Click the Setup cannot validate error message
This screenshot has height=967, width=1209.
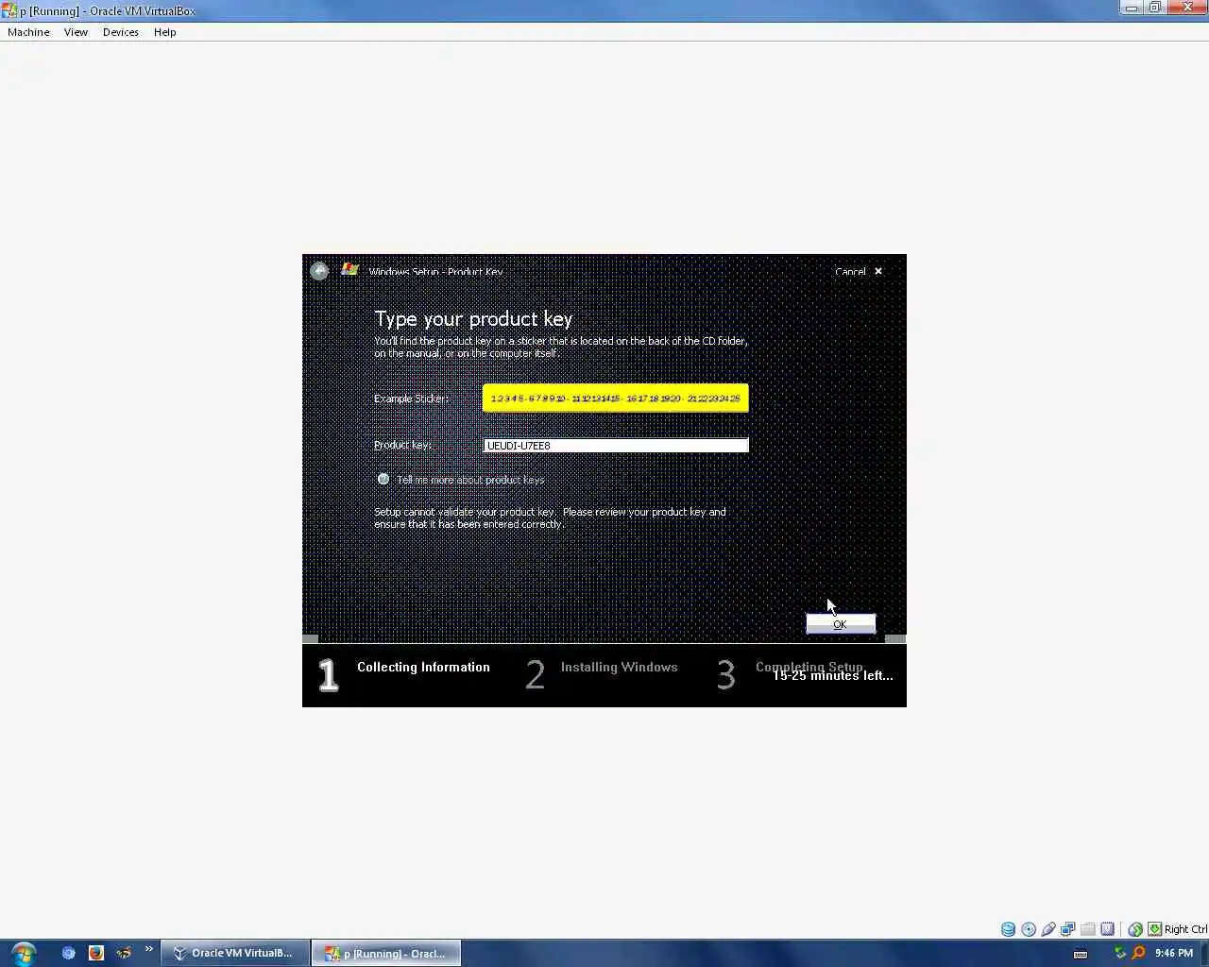click(550, 517)
